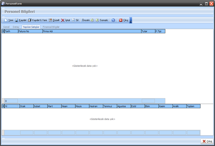Click the Tutar column header
This screenshot has width=215, height=146.
pyautogui.click(x=148, y=31)
